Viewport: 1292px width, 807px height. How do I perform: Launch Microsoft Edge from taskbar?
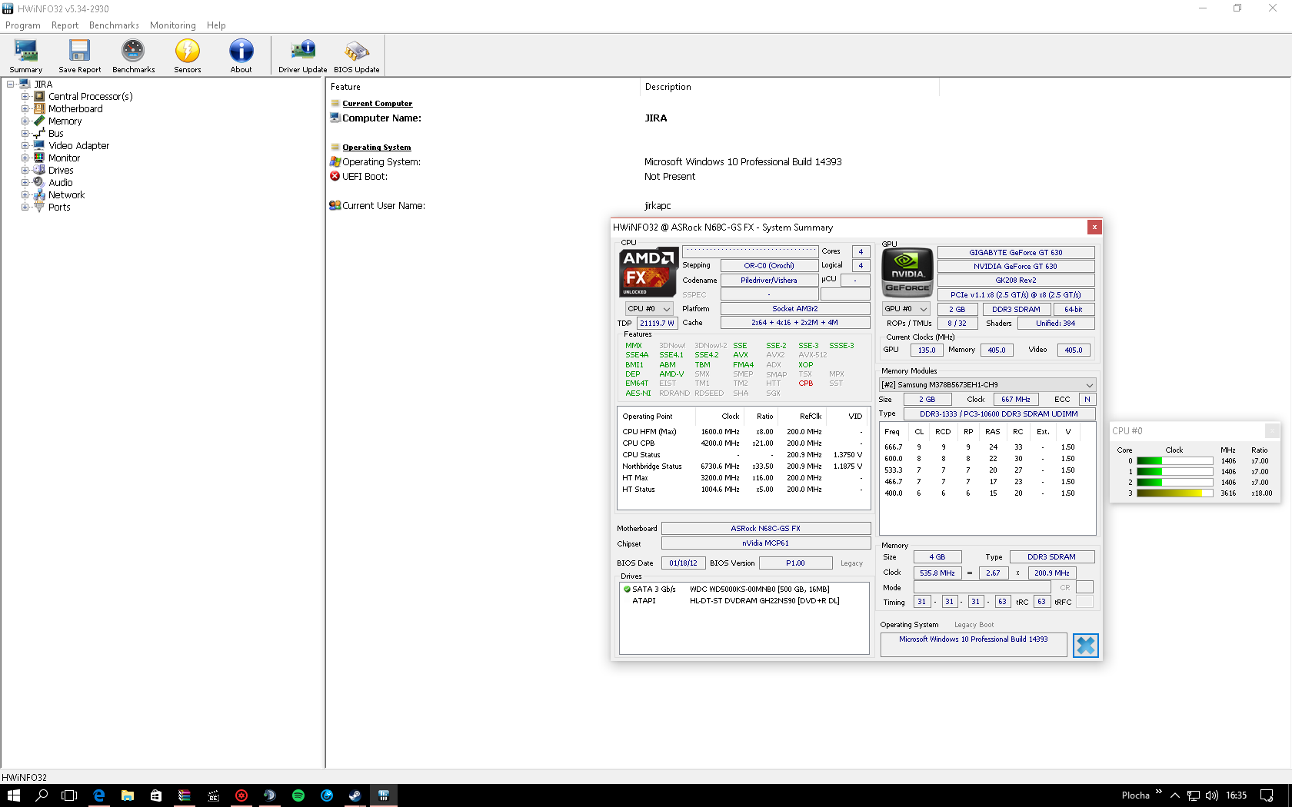98,795
